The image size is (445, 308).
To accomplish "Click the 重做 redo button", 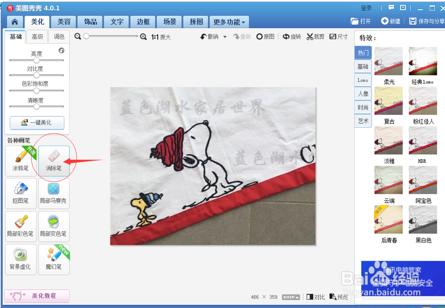I will click(x=242, y=36).
